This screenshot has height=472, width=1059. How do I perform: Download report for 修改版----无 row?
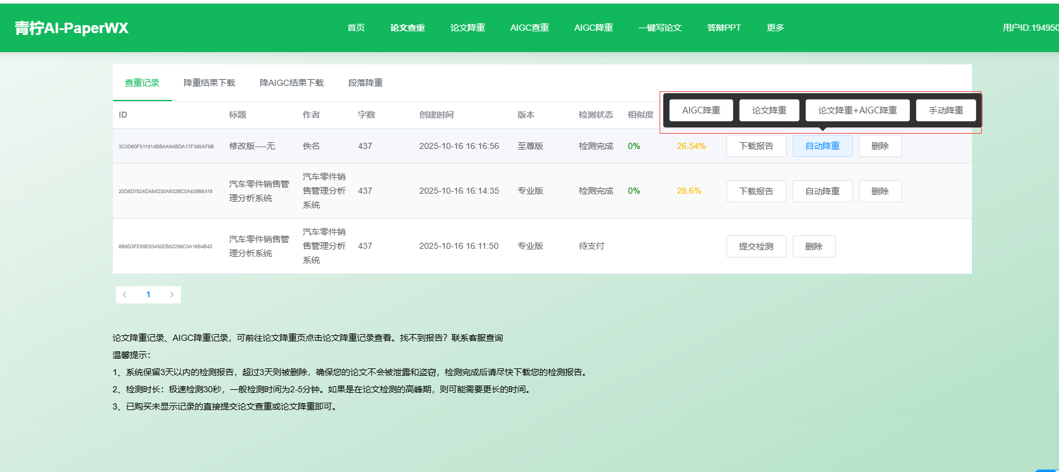tap(757, 146)
